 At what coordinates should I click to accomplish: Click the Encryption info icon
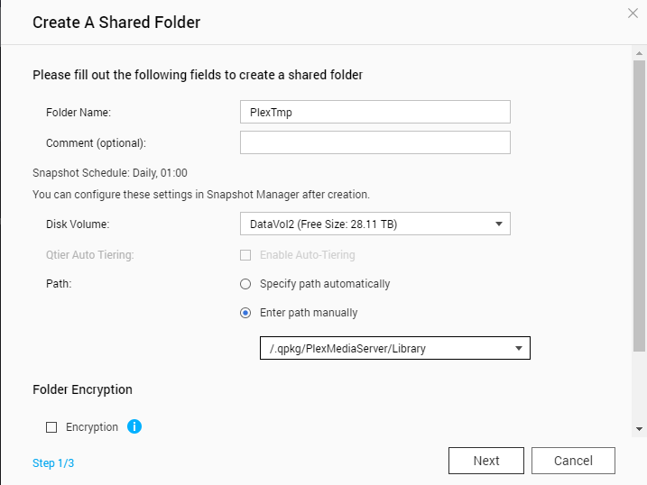[134, 426]
